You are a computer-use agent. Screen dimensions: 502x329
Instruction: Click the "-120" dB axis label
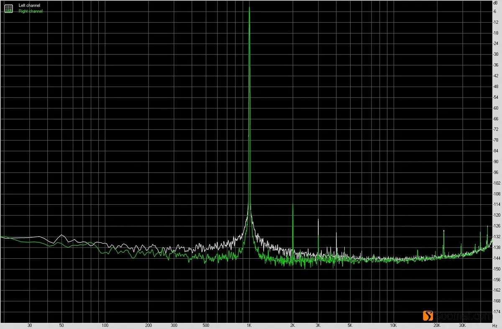coord(497,215)
